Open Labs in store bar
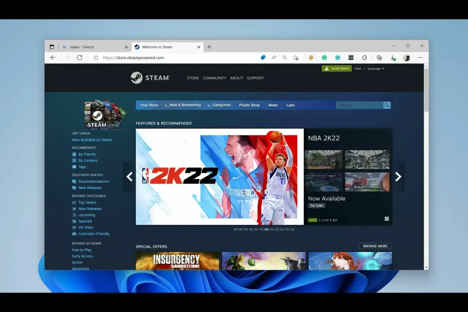The image size is (468, 312). [290, 105]
